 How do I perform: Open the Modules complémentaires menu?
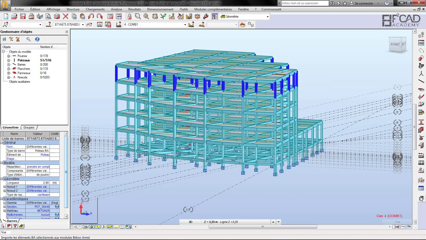(x=213, y=9)
